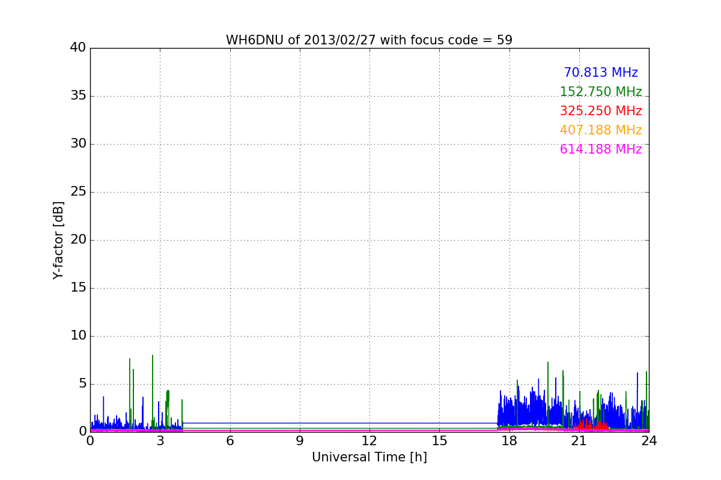Click the y-axis tick label 40
The image size is (721, 480).
point(78,48)
